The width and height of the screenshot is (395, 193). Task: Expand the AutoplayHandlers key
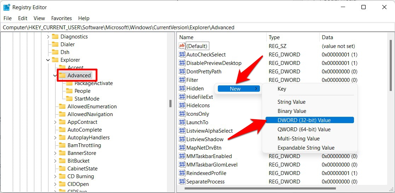pyautogui.click(x=55, y=138)
